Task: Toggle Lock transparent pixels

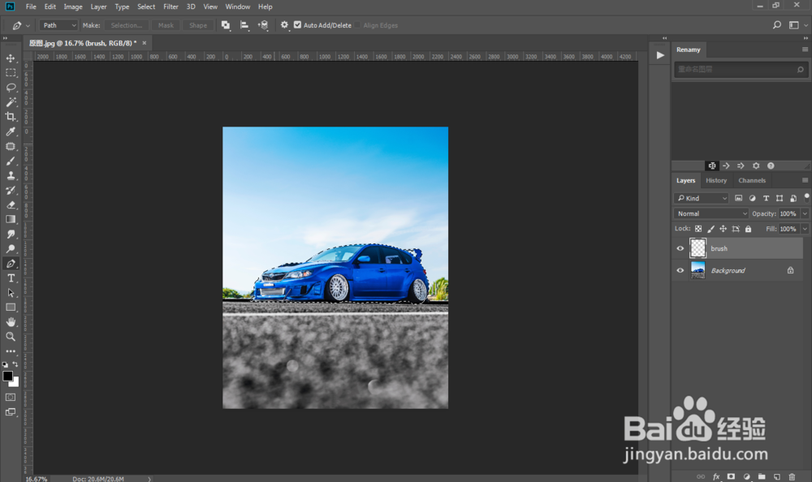Action: point(698,229)
